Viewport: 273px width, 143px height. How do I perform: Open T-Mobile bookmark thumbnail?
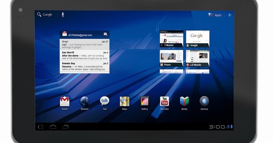(171, 39)
